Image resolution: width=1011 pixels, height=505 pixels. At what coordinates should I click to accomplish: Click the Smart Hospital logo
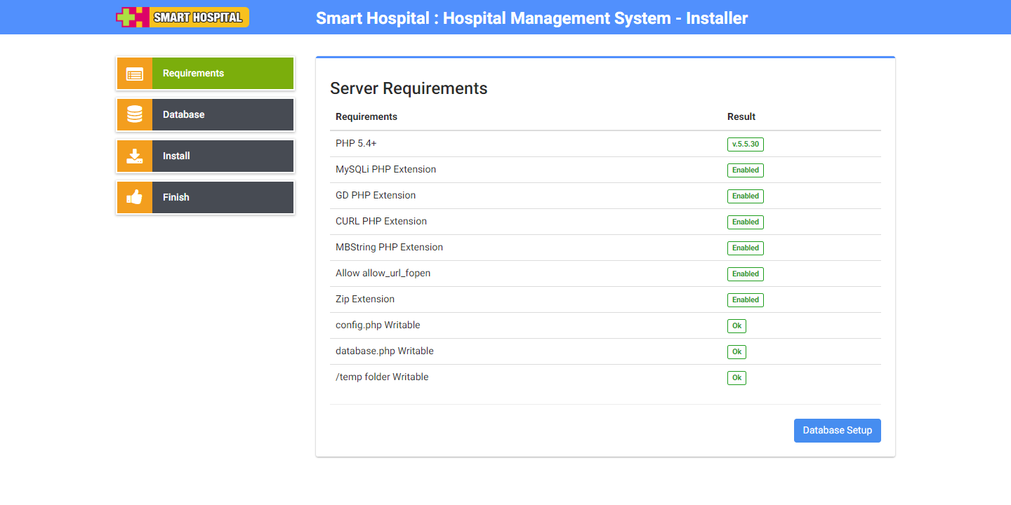183,18
